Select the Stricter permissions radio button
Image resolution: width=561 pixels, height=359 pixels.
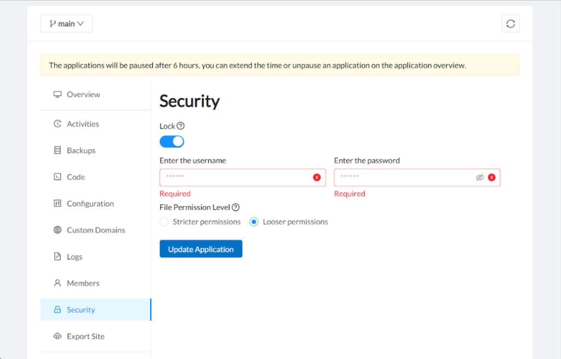(x=164, y=221)
